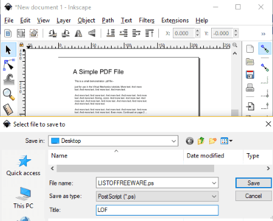273x221 pixels.
Task: Flip selection vertically
Action: pos(92,33)
